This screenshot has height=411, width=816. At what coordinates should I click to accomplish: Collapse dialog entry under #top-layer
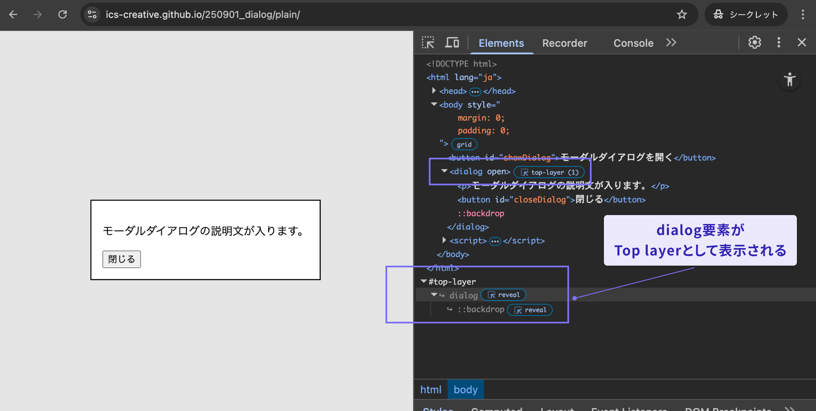(x=434, y=295)
